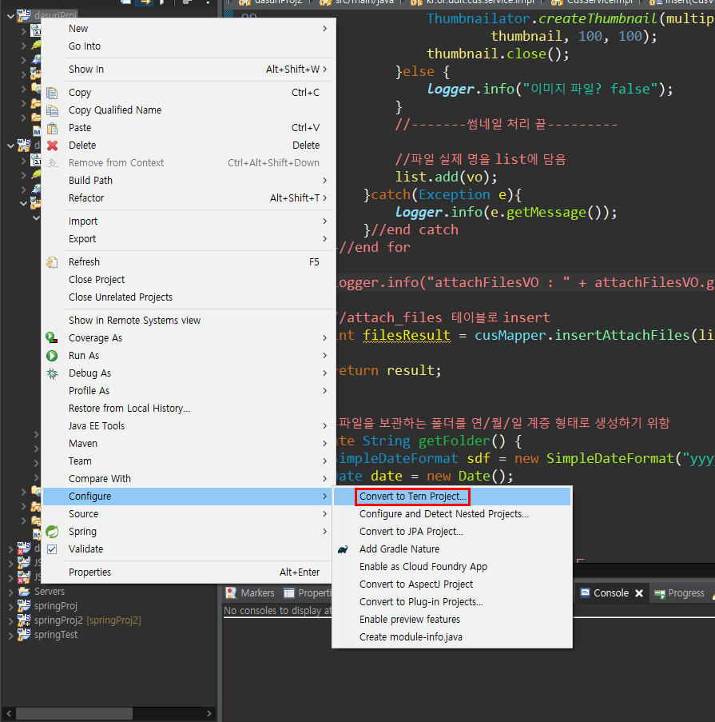Click the scrollbar right arrow
Image resolution: width=715 pixels, height=722 pixels.
209,713
